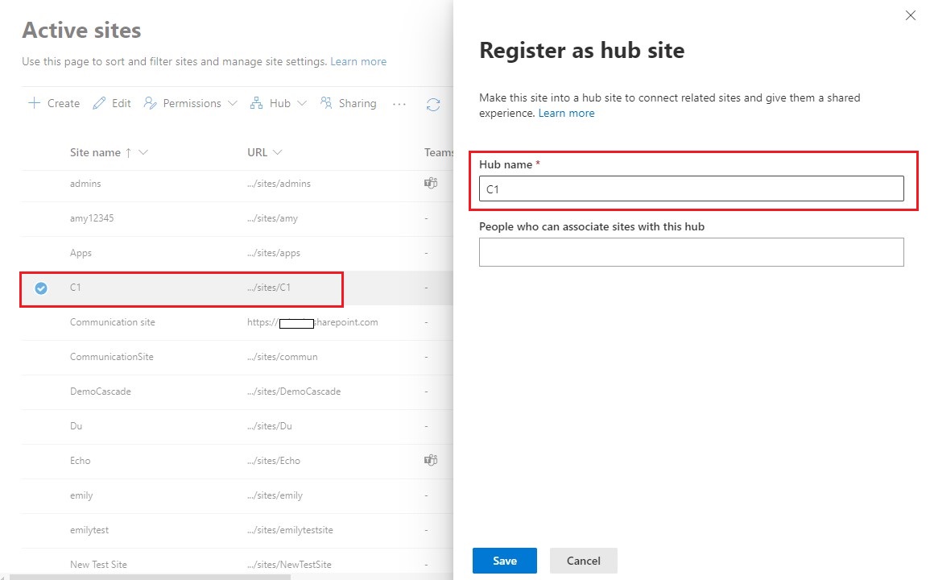The height and width of the screenshot is (580, 930).
Task: Expand the Hub dropdown chevron
Action: tap(302, 103)
